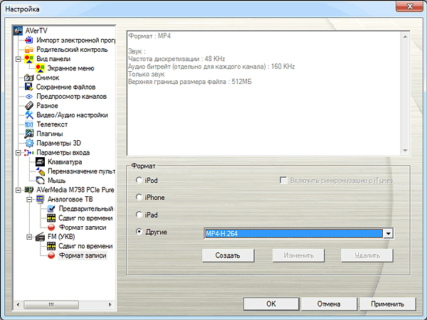Select the Клавиатура tree item label
427x320 pixels.
tap(65, 162)
